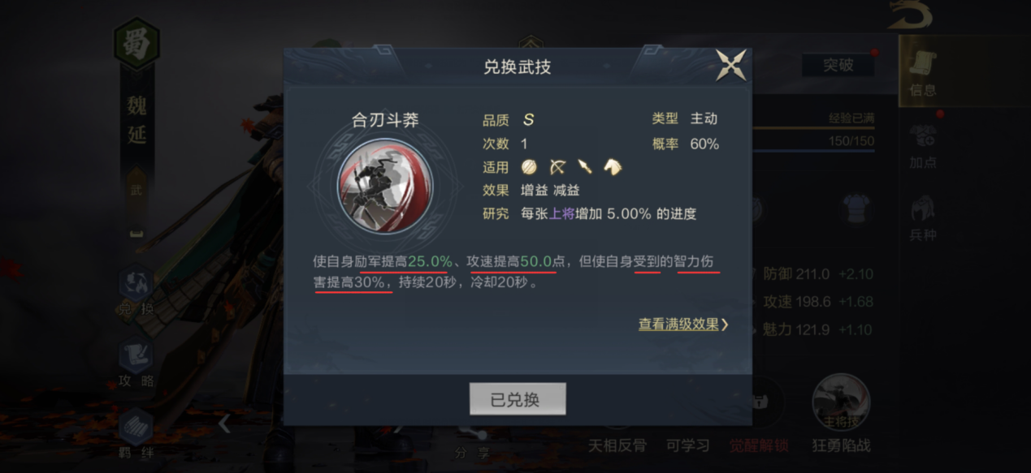Click the 突破 button

click(x=838, y=65)
